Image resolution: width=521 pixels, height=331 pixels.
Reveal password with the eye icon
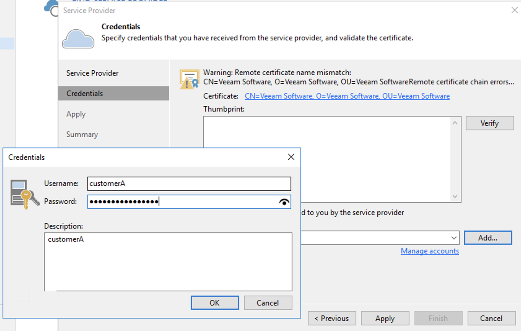point(284,202)
